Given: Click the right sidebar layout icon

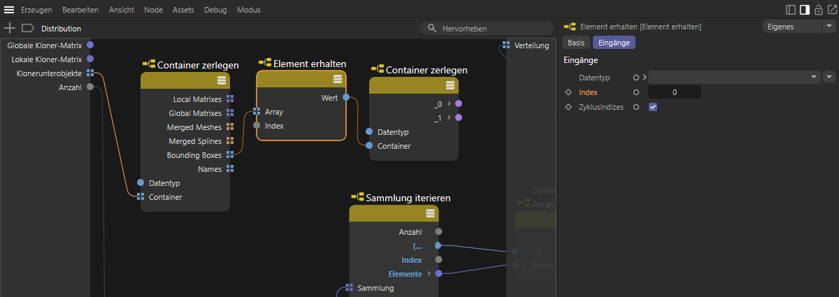Looking at the screenshot, I should point(804,10).
